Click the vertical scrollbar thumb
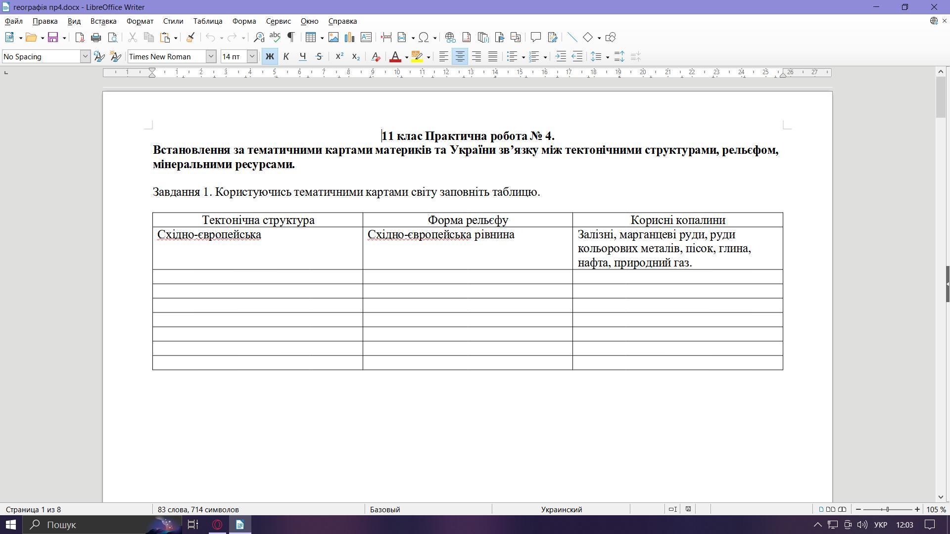 pyautogui.click(x=941, y=97)
